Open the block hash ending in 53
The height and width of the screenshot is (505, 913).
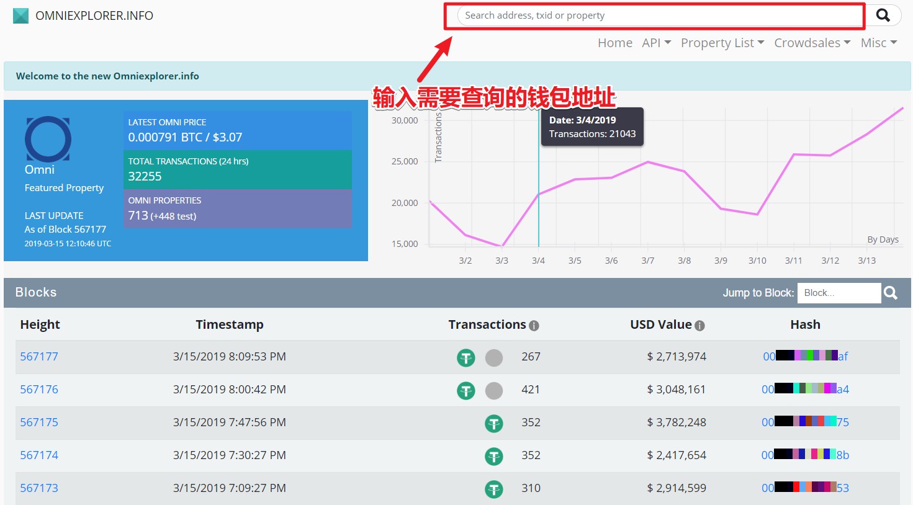click(805, 488)
